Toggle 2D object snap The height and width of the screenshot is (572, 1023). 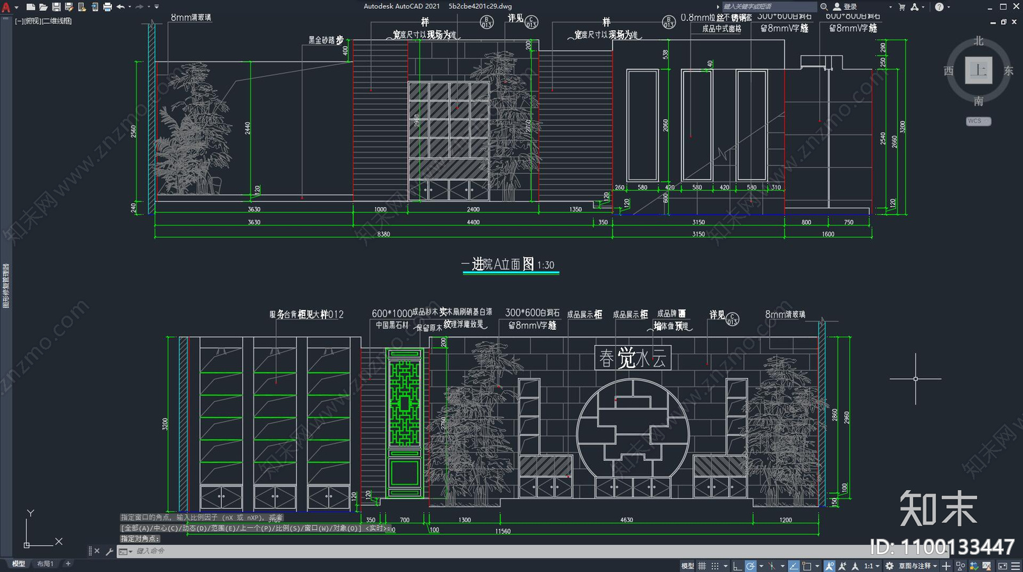pyautogui.click(x=807, y=566)
